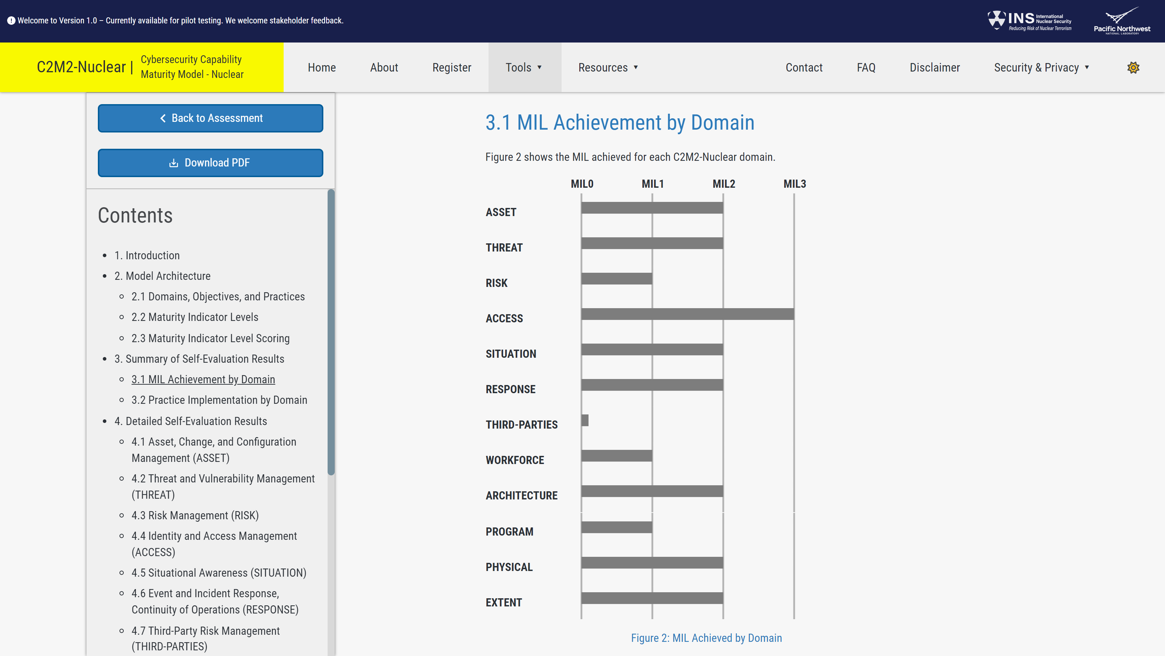Viewport: 1165px width, 656px height.
Task: Click the back chevron on Back to Assessment
Action: pos(163,118)
